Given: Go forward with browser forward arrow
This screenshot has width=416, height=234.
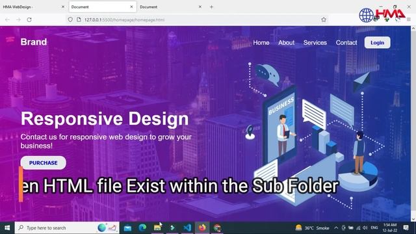Looking at the screenshot, I should coord(18,19).
